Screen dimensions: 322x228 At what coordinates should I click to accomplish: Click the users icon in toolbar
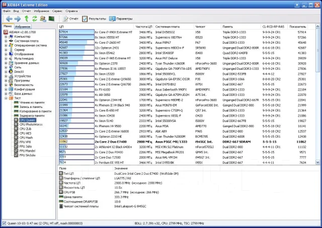click(x=43, y=19)
